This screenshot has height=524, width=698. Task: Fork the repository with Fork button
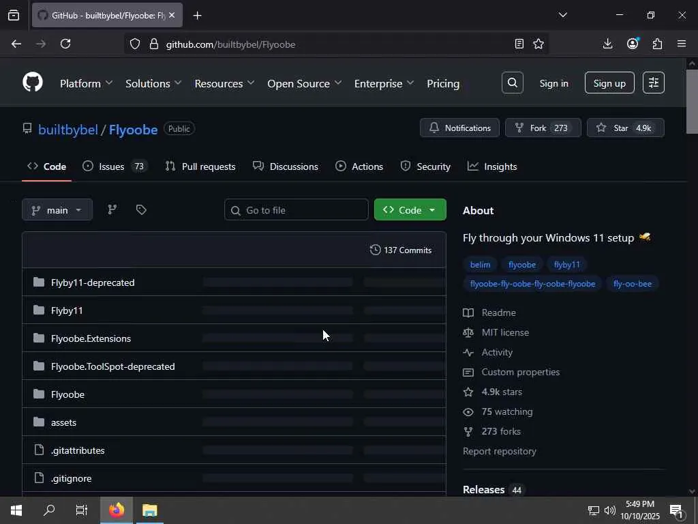543,128
